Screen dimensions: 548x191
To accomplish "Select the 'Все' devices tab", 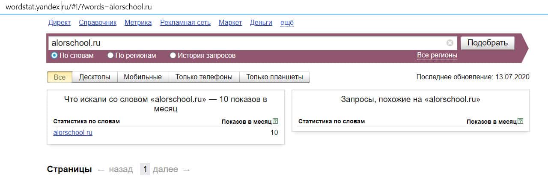I will click(60, 77).
